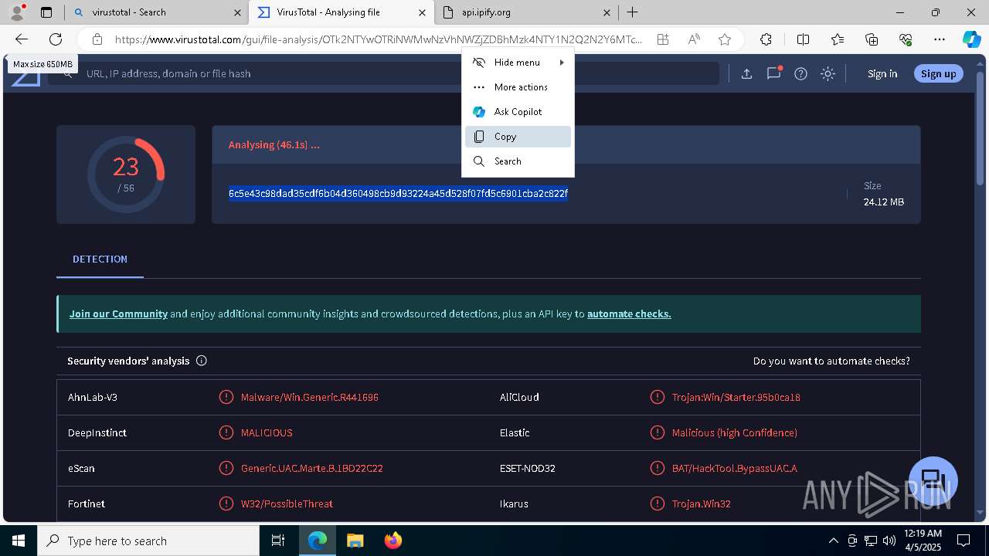989x556 pixels.
Task: Click the browser address bar URL
Action: pos(378,39)
